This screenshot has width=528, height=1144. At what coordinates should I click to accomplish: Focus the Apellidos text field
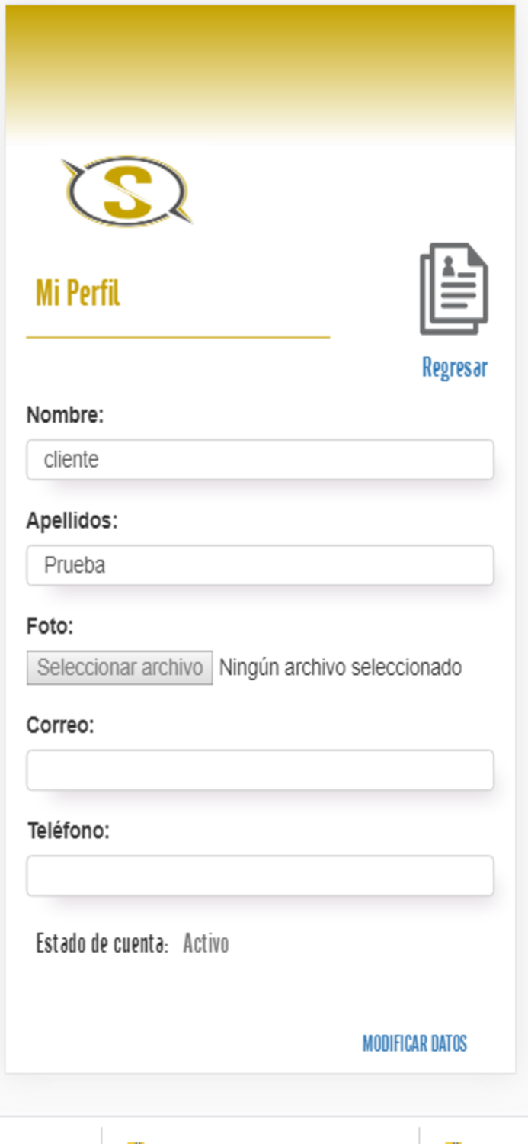260,566
